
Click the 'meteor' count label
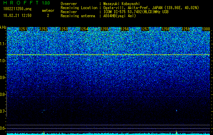[x=48, y=10]
